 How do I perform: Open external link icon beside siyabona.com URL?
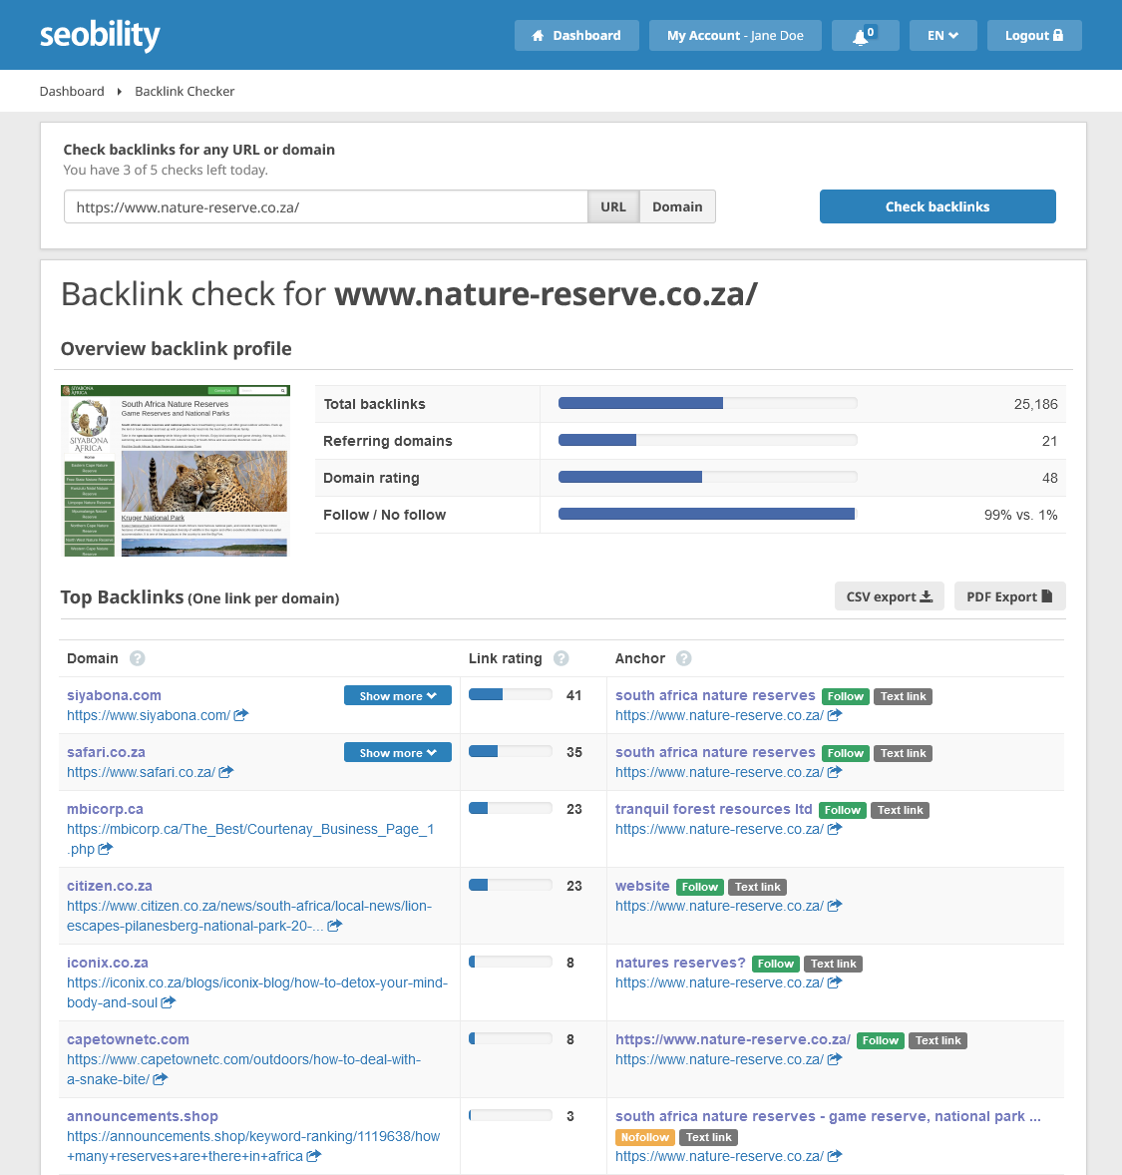pyautogui.click(x=240, y=715)
